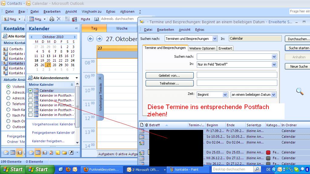Open the Zeit Beginnt dropdown
The height and width of the screenshot is (174, 310).
coord(225,95)
